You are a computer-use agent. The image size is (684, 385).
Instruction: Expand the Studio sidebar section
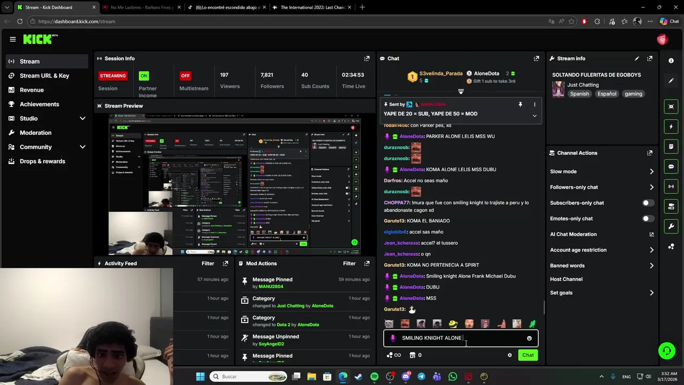tap(82, 118)
